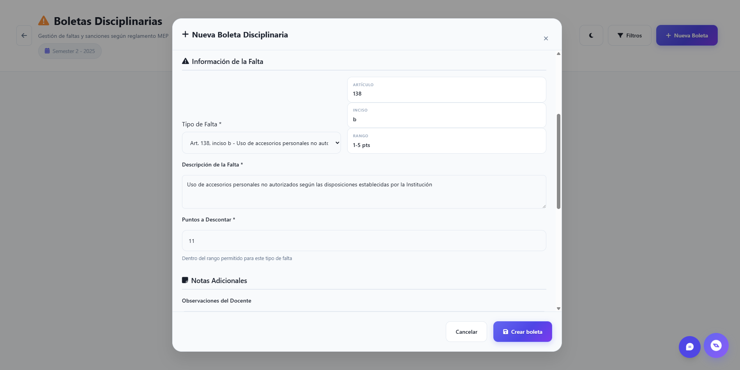The width and height of the screenshot is (740, 370).
Task: Open the Filtros filter button
Action: tap(629, 35)
